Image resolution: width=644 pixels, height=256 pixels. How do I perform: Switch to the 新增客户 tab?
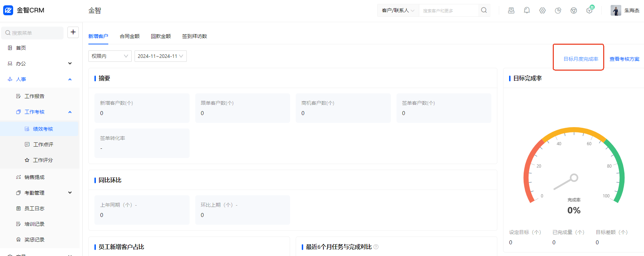(98, 36)
